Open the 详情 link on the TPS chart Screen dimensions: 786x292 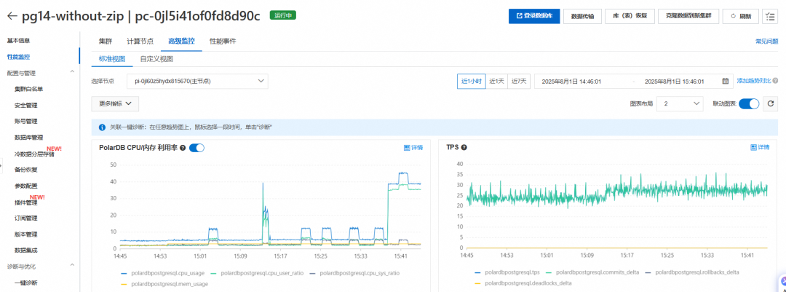[760, 148]
